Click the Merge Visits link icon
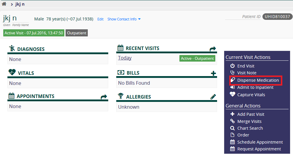Screen dimensions: 293x159 (x=232, y=121)
